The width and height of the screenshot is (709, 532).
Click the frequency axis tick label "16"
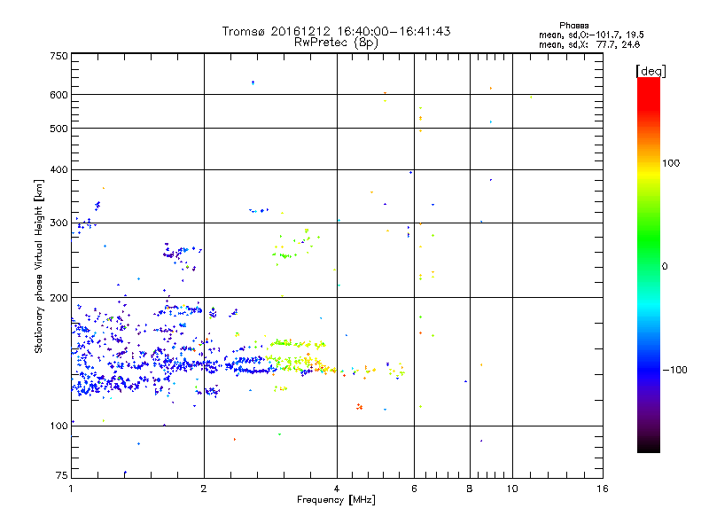(x=603, y=489)
